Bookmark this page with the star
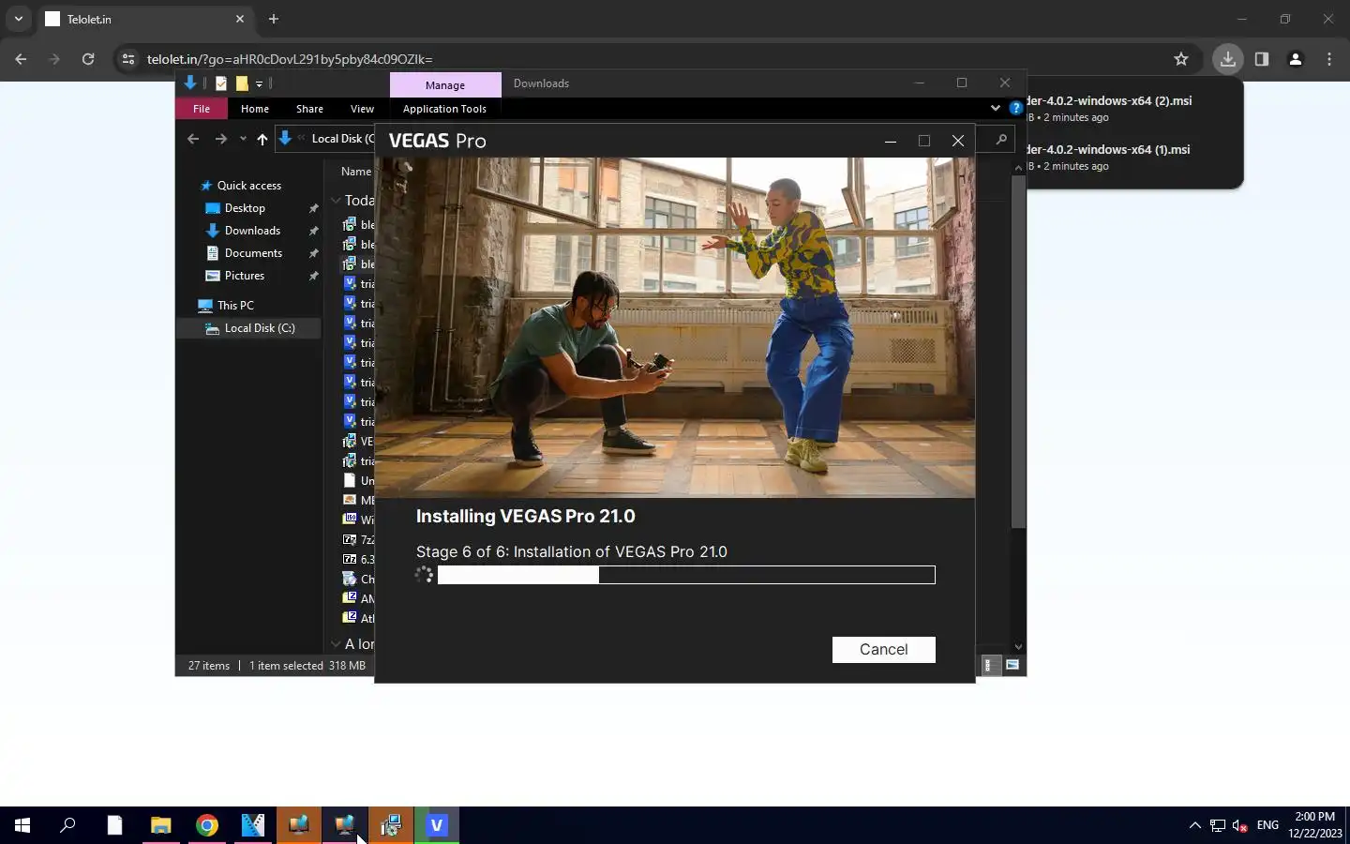This screenshot has width=1350, height=844. (x=1181, y=59)
